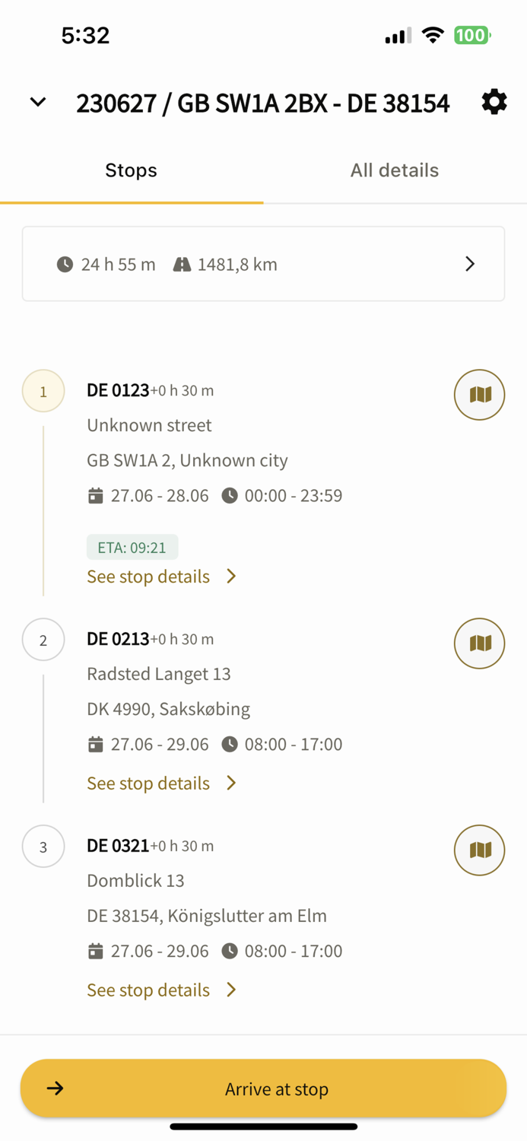The height and width of the screenshot is (1141, 527).
Task: Collapse the trip using the header chevron
Action: point(37,102)
